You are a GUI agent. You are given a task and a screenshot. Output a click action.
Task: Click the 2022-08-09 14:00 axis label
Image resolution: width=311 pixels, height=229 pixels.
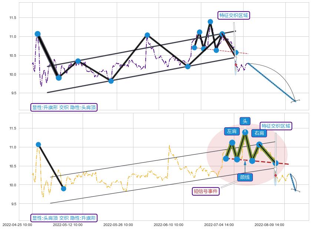click(269, 225)
